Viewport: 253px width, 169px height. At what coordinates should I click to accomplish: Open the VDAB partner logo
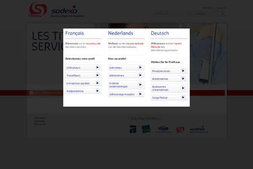pyautogui.click(x=163, y=129)
